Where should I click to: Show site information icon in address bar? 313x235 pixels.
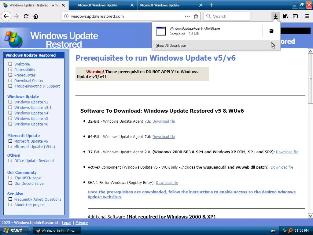coord(66,17)
